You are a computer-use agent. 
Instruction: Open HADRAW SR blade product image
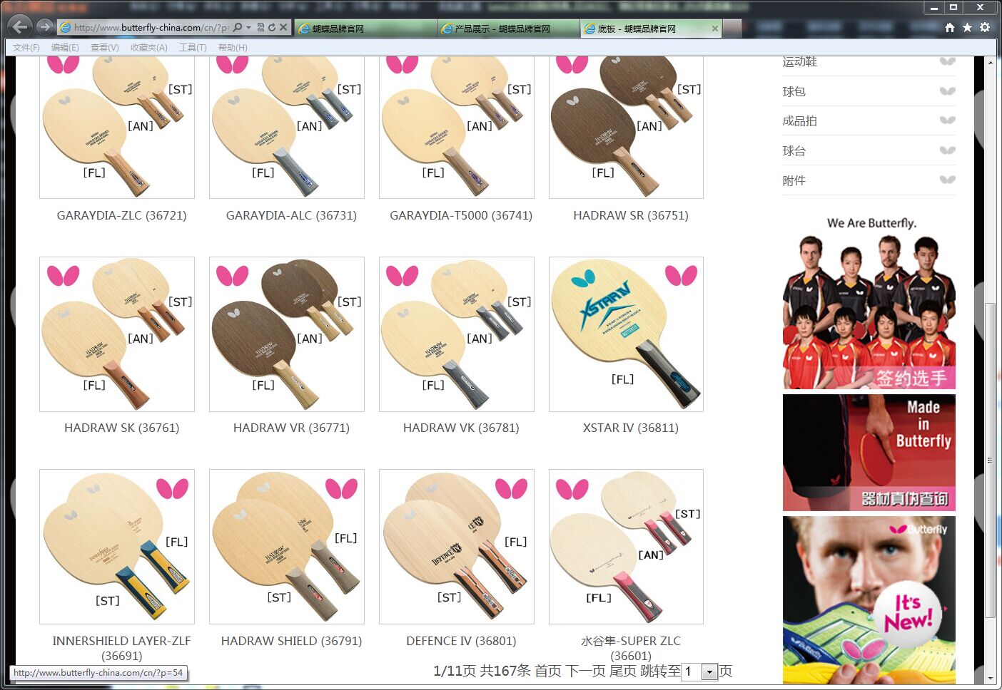click(626, 127)
